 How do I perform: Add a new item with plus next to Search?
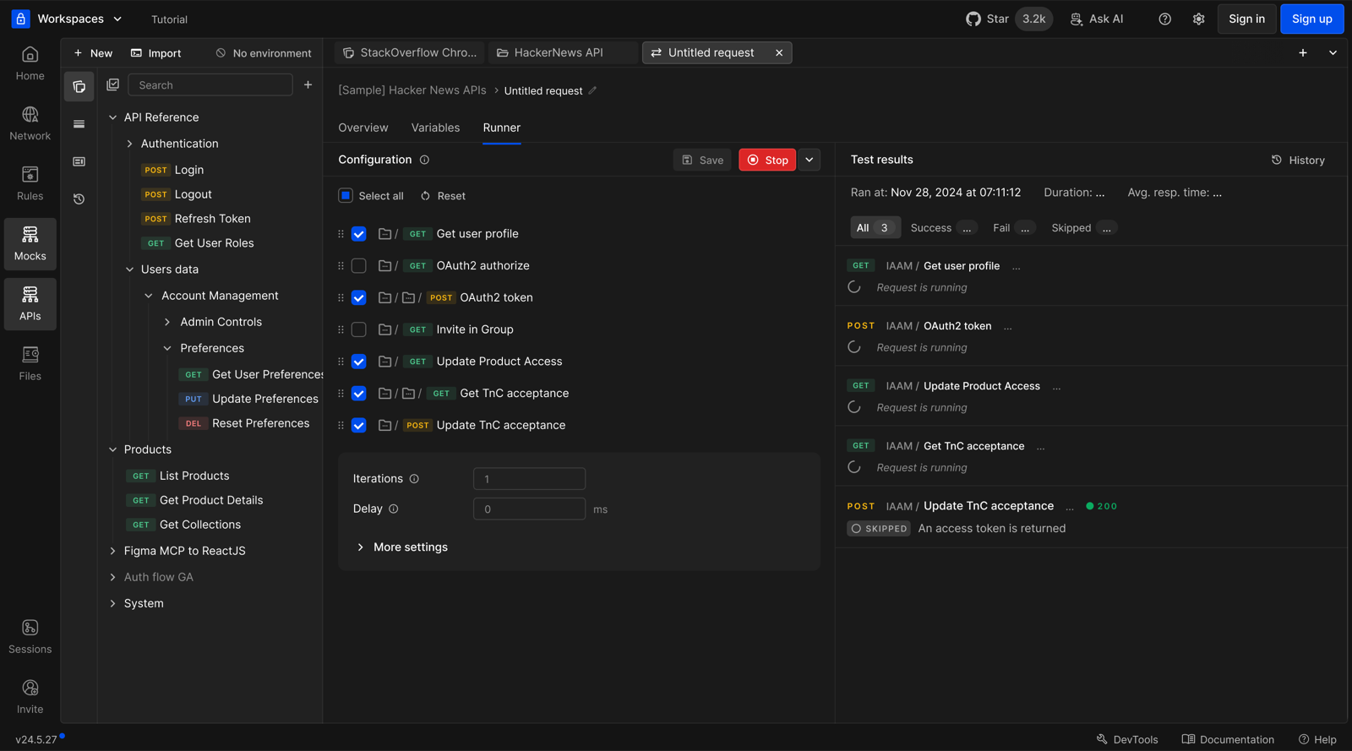pyautogui.click(x=308, y=84)
